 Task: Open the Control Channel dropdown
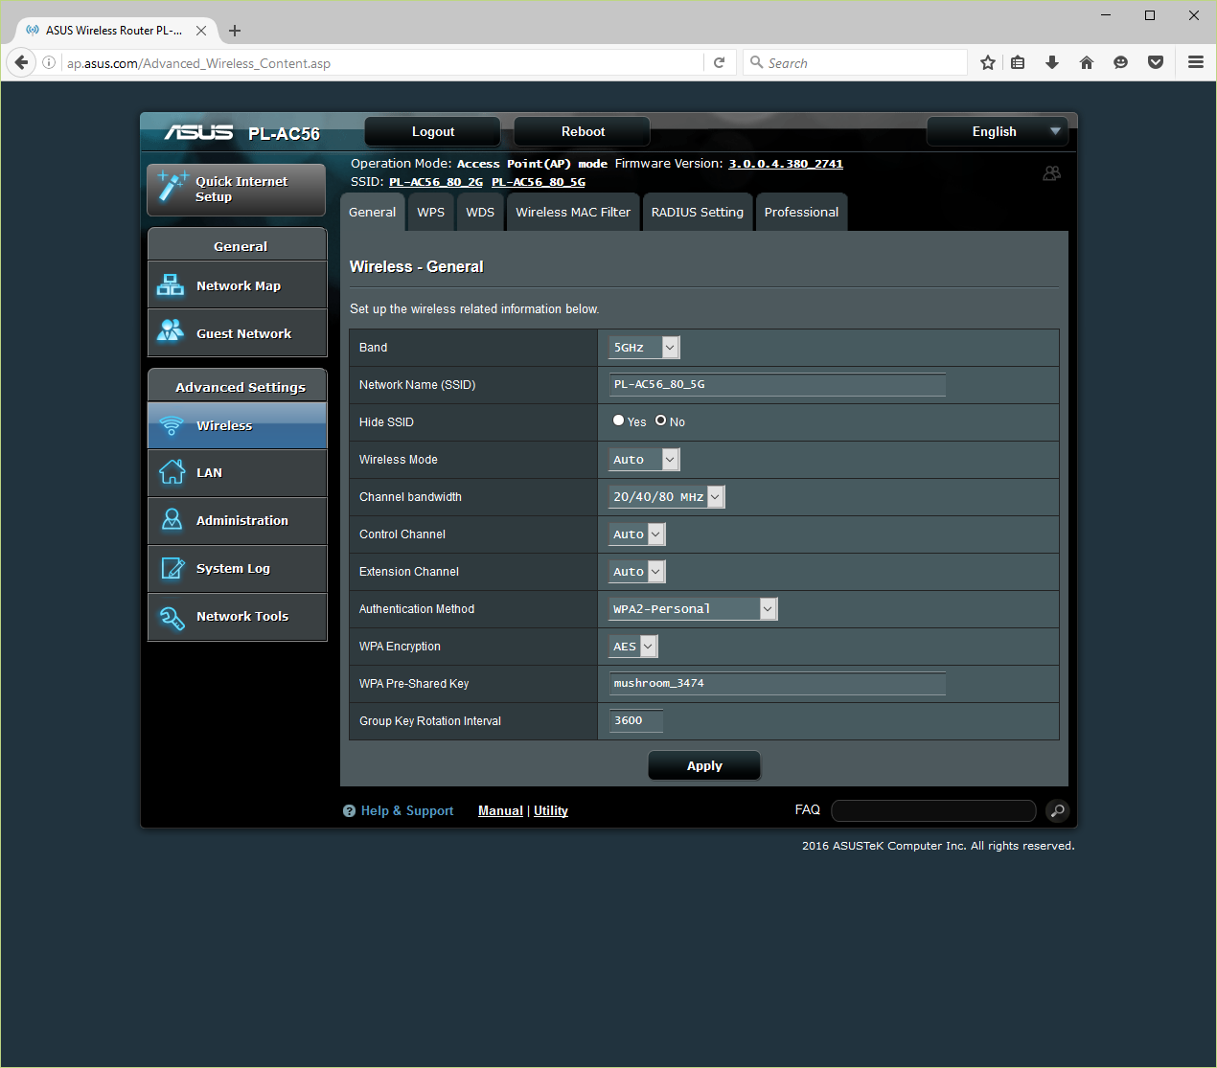(x=637, y=534)
